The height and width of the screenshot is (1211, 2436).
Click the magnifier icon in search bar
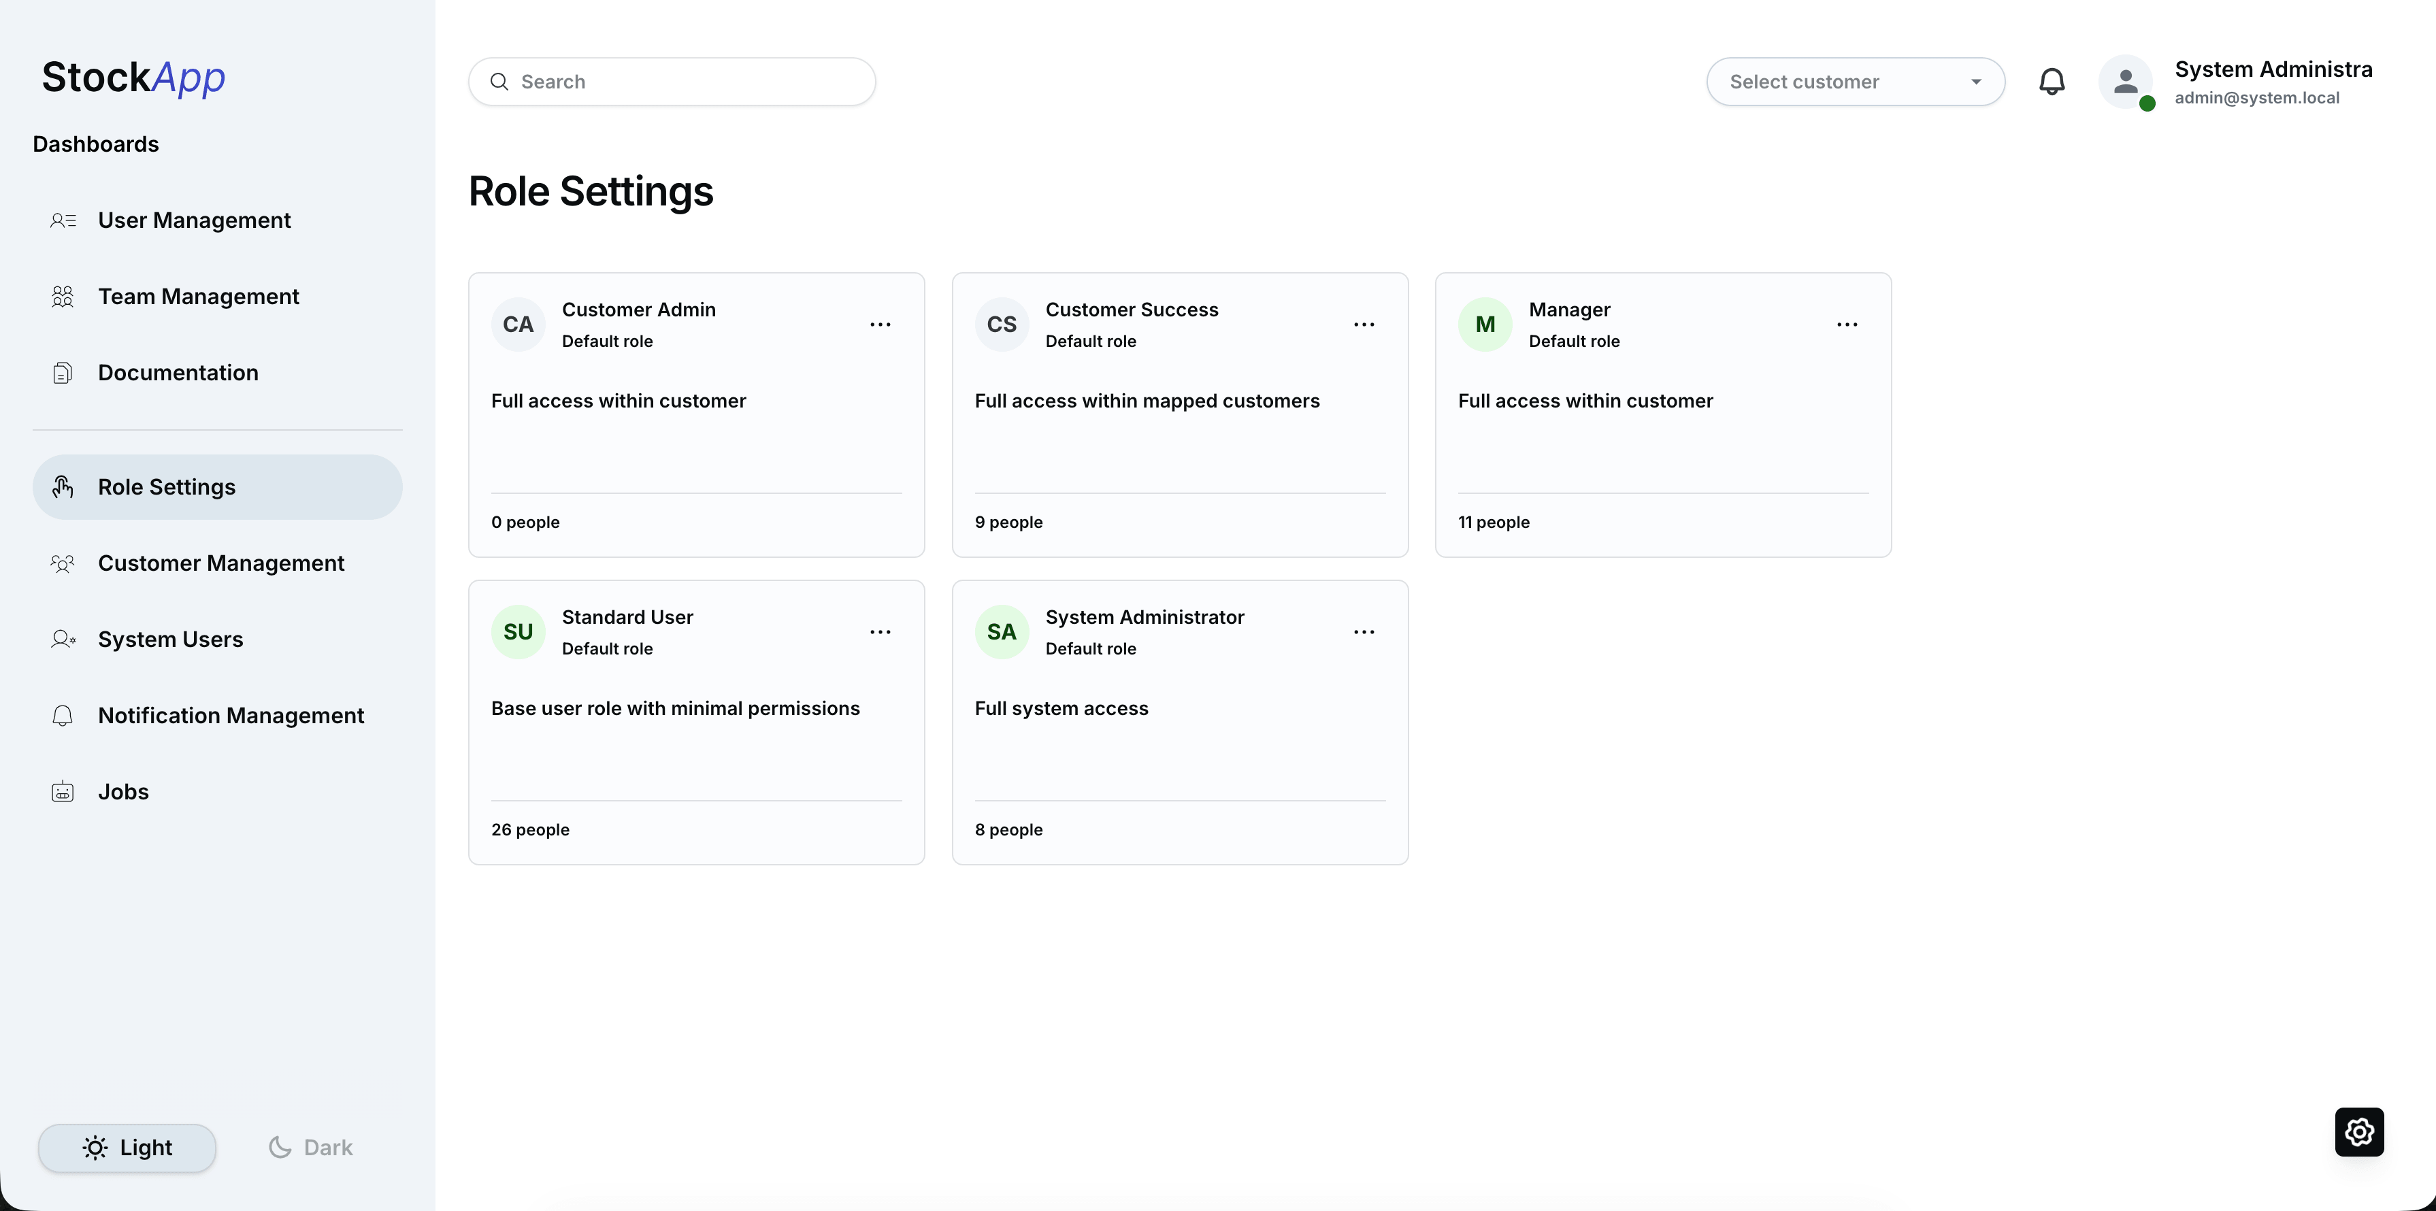point(499,82)
